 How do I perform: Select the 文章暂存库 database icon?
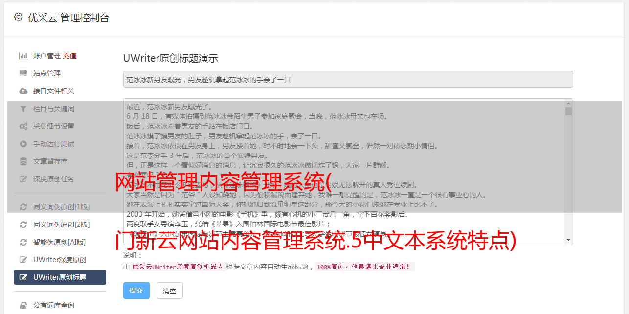pyautogui.click(x=23, y=161)
